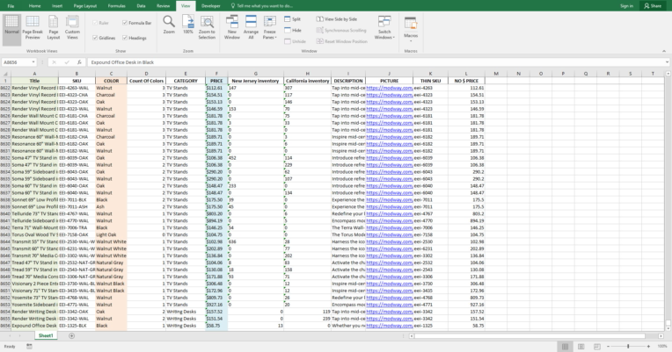Open the Switch Windows dropdown
The width and height of the screenshot is (672, 352).
pyautogui.click(x=384, y=28)
